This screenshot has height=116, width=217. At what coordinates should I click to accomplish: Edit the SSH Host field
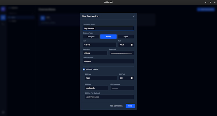pyautogui.click(x=101, y=78)
